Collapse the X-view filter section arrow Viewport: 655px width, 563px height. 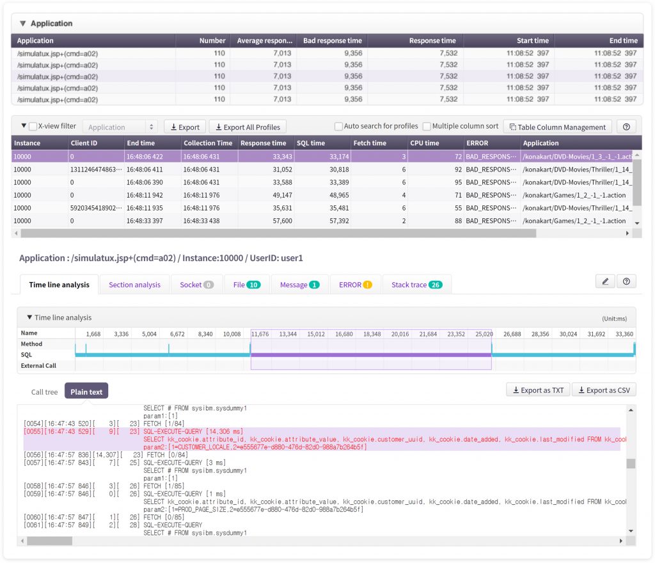coord(24,125)
